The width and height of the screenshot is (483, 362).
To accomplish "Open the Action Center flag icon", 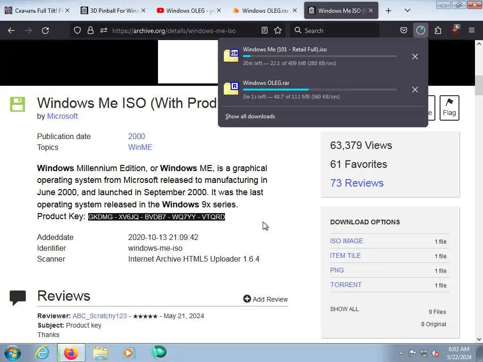I will click(x=412, y=353).
